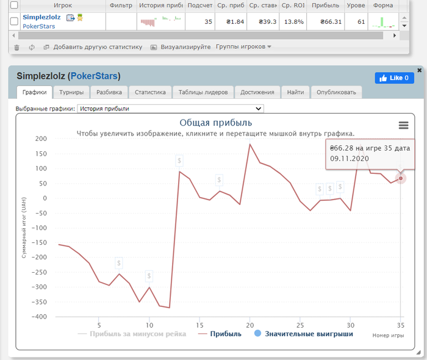
Task: Sort by 'Подсчет' column header
Action: pyautogui.click(x=200, y=5)
